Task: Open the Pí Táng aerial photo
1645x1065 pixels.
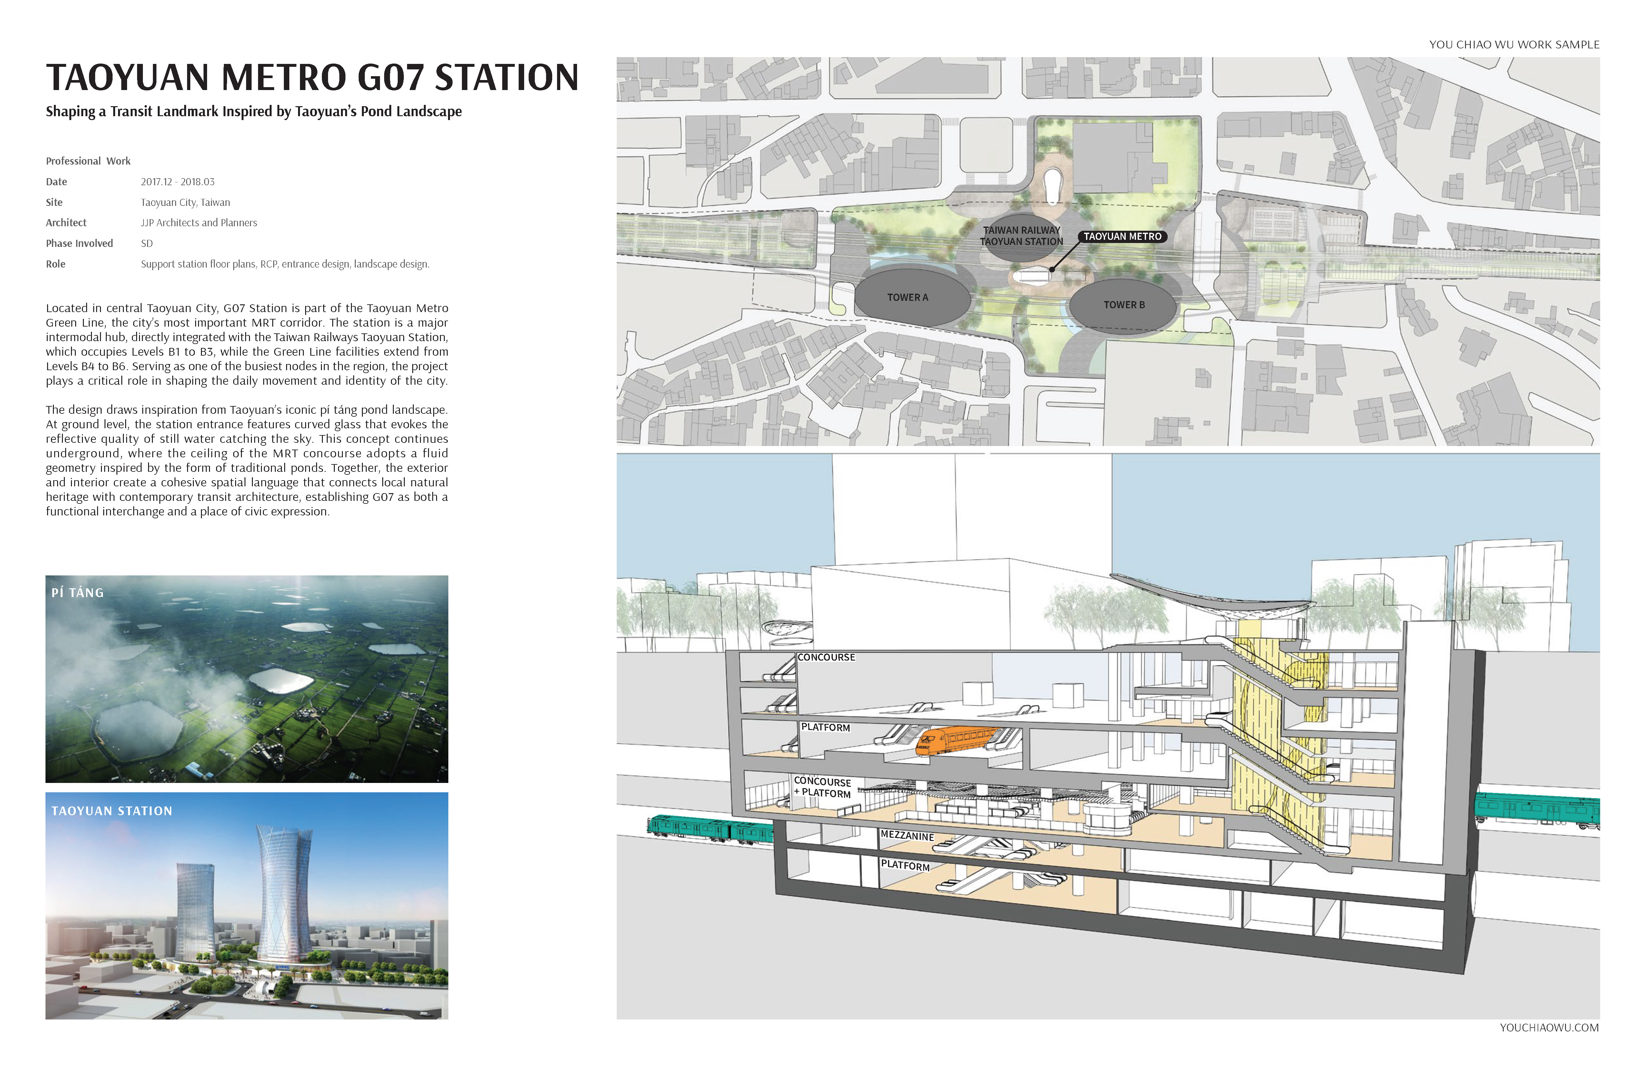Action: (x=247, y=678)
